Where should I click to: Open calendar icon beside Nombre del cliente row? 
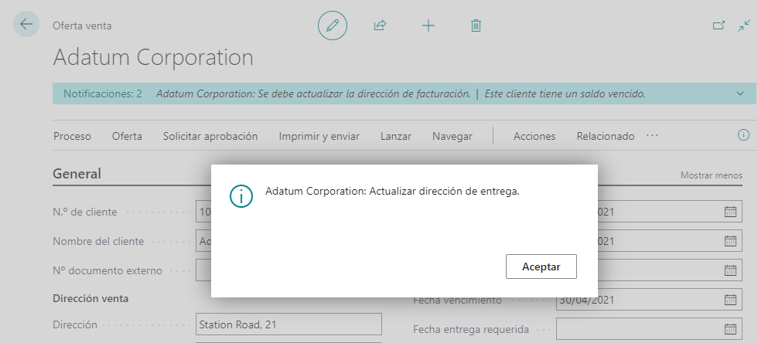pyautogui.click(x=730, y=240)
